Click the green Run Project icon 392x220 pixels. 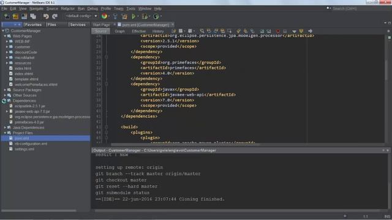[134, 16]
